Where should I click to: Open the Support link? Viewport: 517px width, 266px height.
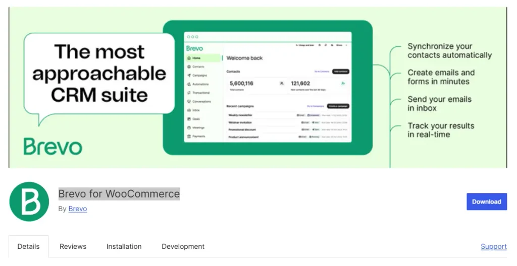[494, 246]
